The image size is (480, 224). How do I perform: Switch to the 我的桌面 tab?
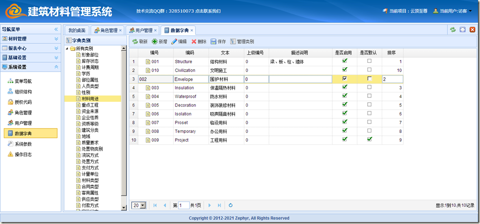(77, 30)
